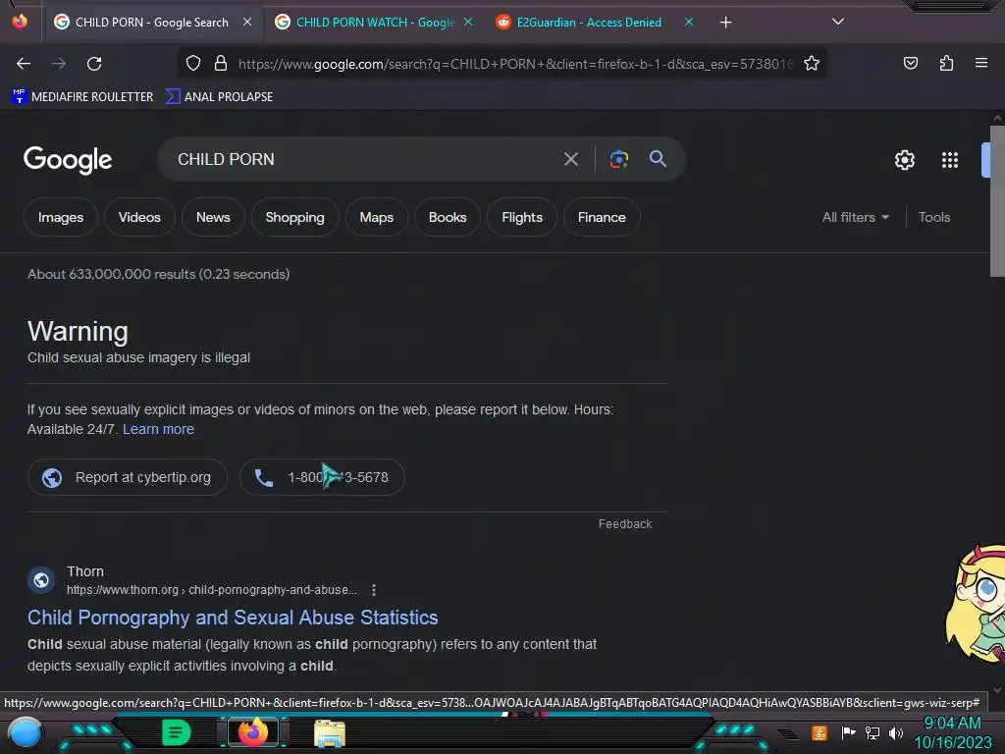Reload the current page

94,64
